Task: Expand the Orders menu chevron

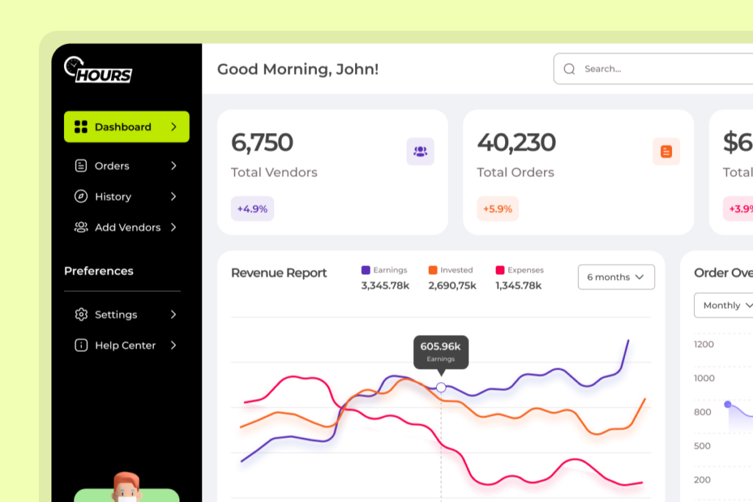Action: 174,166
